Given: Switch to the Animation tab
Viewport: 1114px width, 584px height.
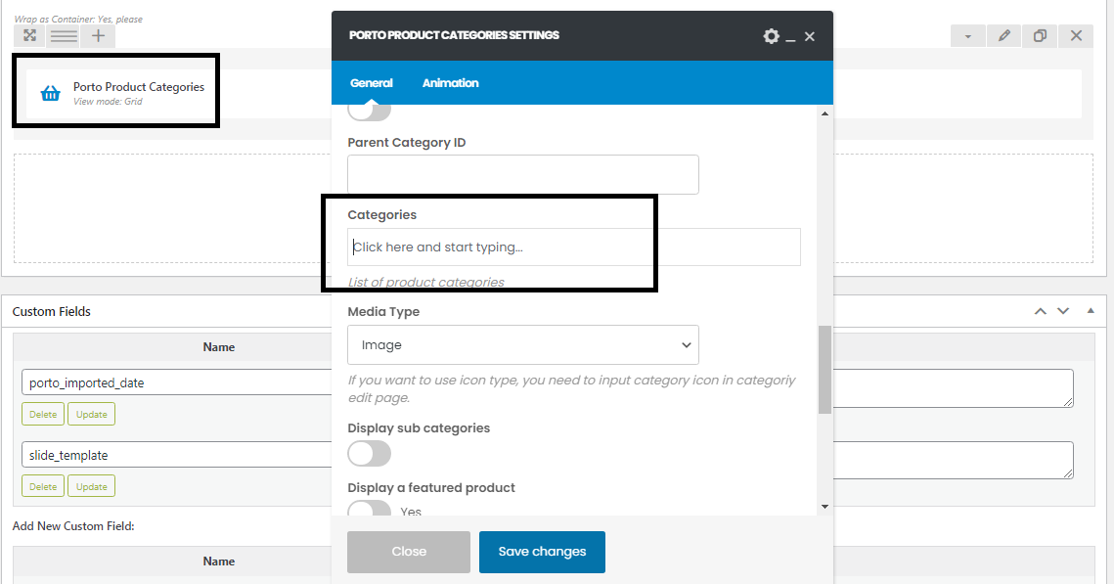Looking at the screenshot, I should tap(451, 83).
